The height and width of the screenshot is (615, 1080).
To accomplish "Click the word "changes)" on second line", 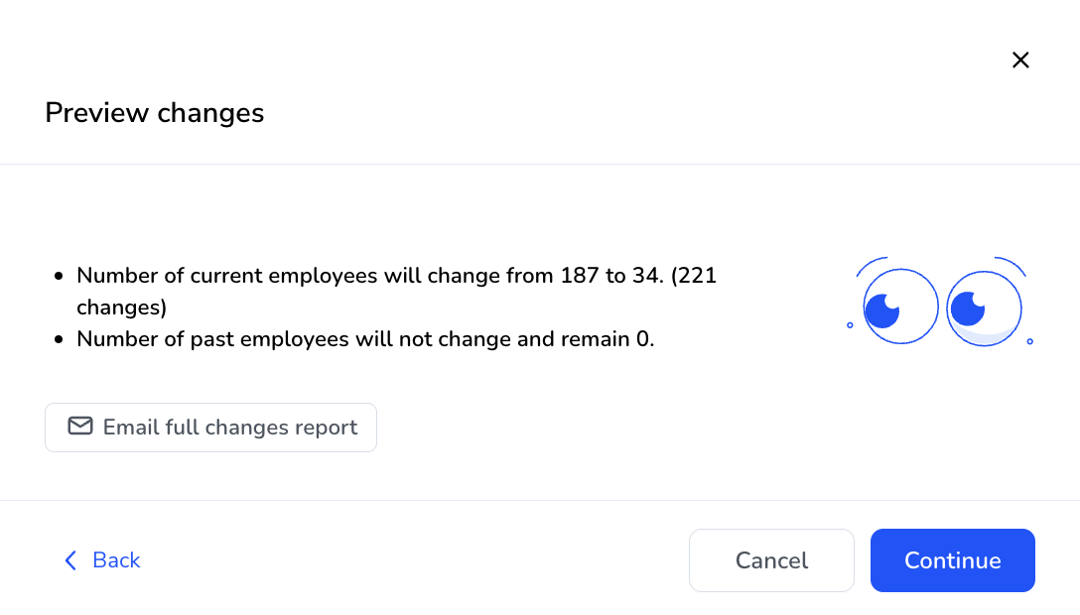I will [122, 307].
